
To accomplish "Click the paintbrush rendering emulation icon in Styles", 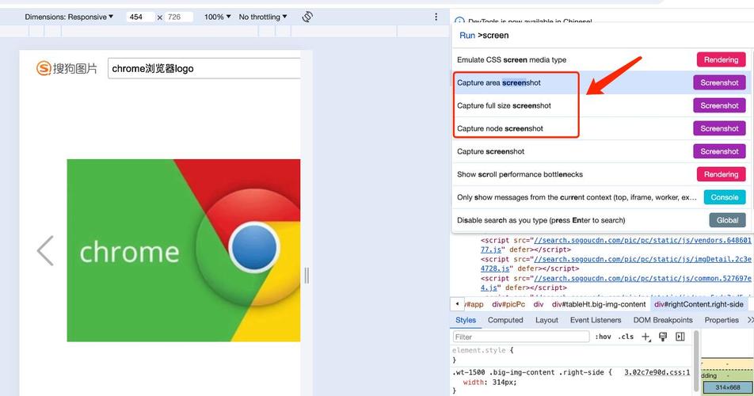I will [663, 337].
